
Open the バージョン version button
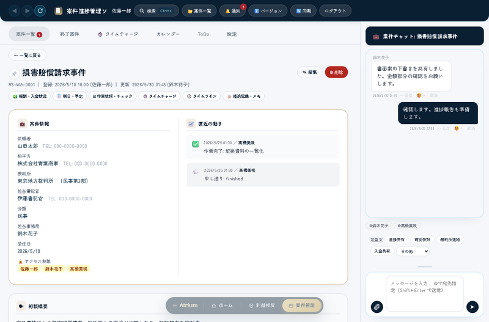pyautogui.click(x=268, y=11)
